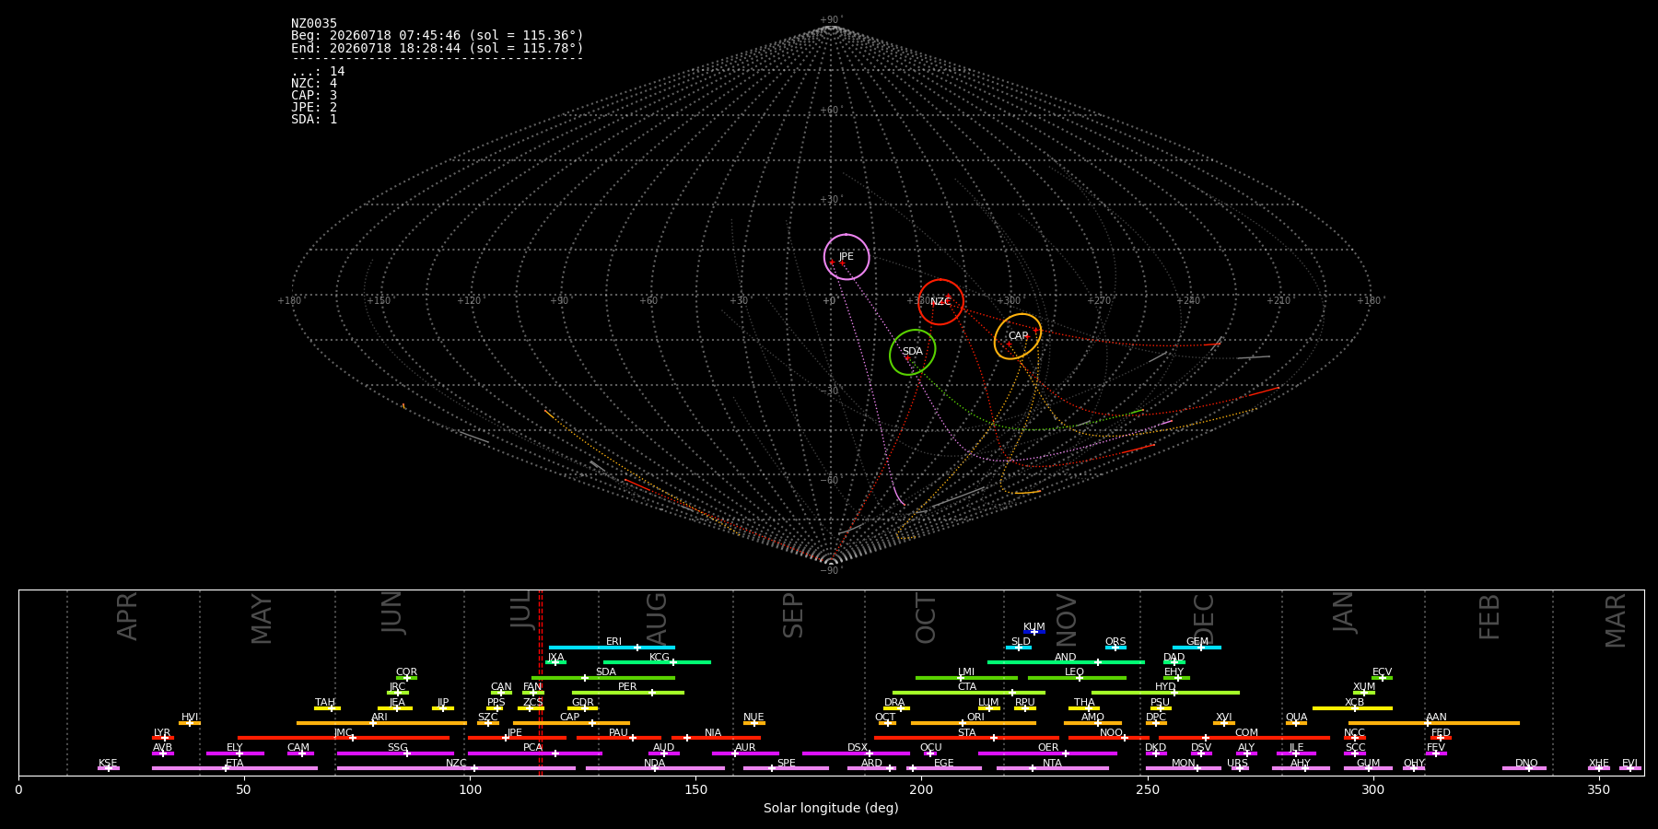Viewport: 1658px width, 829px height.
Task: Click the 'JPE: 2' count in the legend
Action: click(x=314, y=108)
